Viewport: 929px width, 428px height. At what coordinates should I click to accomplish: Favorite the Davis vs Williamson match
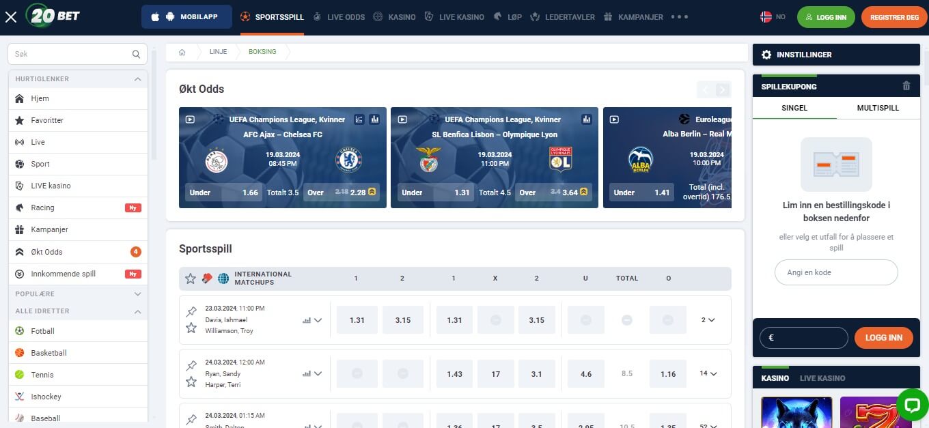191,328
